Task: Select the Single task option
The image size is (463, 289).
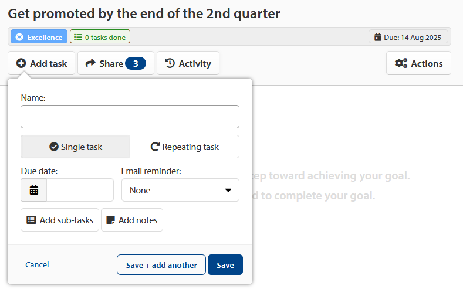Action: tap(75, 147)
